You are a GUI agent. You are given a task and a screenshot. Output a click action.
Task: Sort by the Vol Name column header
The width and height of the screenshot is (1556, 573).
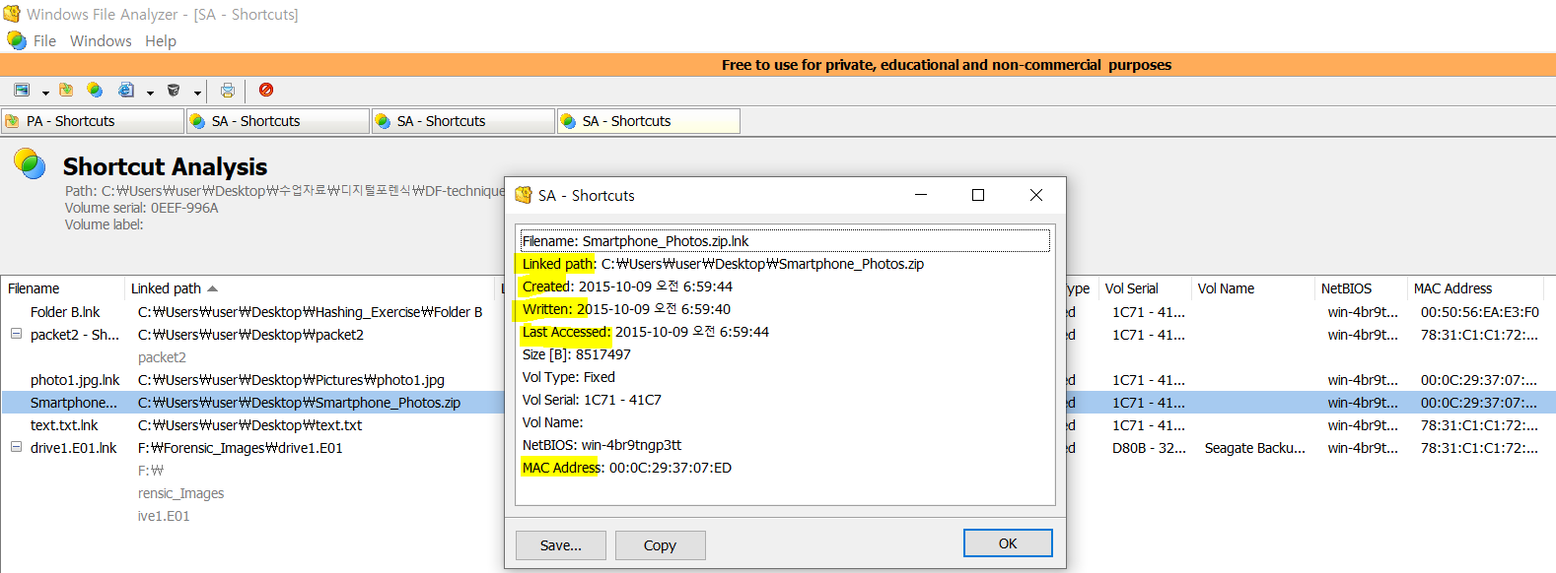point(1252,288)
